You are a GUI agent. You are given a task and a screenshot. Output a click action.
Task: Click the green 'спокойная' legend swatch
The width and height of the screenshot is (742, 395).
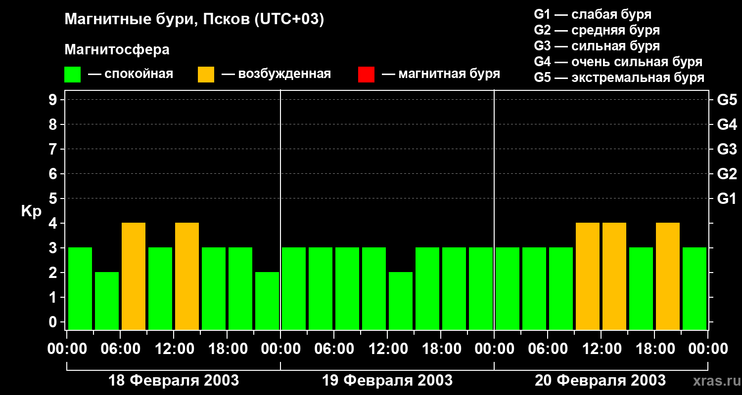click(x=72, y=75)
